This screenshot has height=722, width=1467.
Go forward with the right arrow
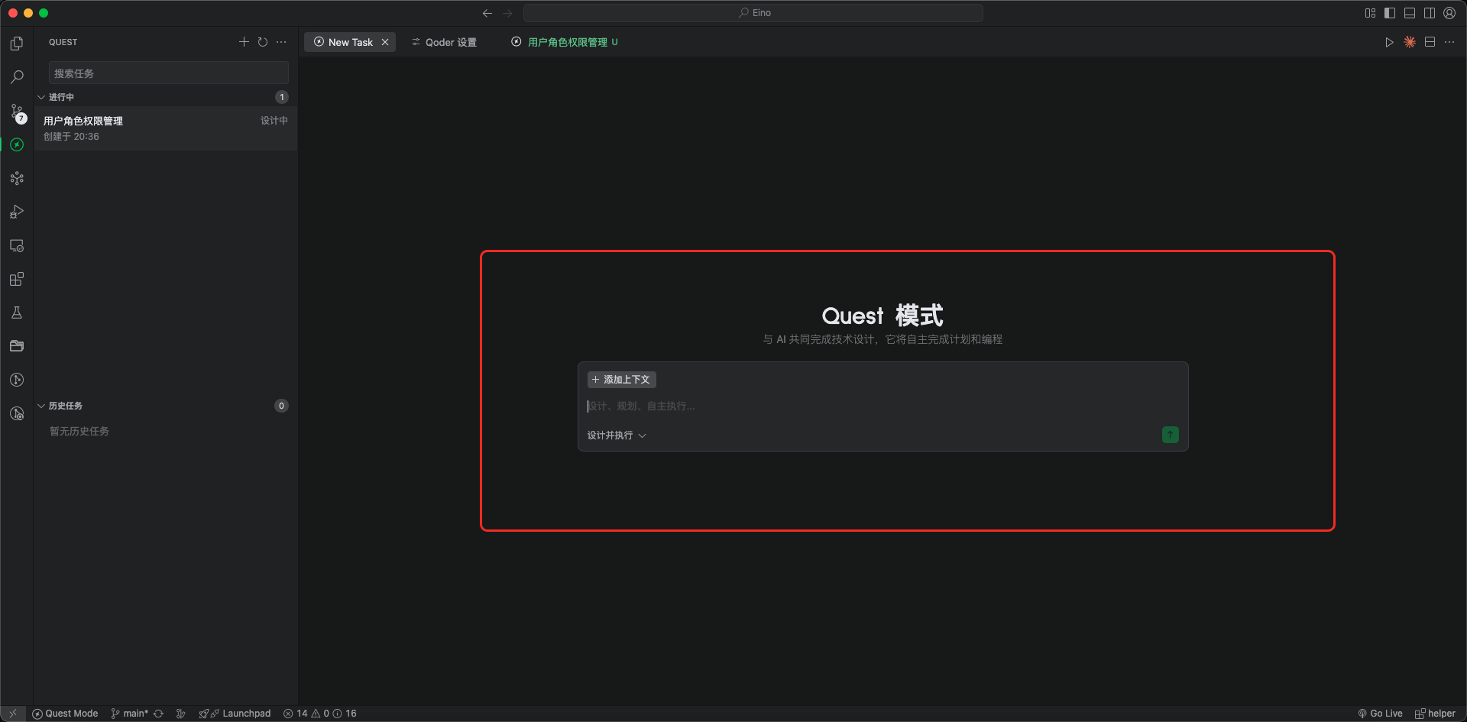(507, 13)
